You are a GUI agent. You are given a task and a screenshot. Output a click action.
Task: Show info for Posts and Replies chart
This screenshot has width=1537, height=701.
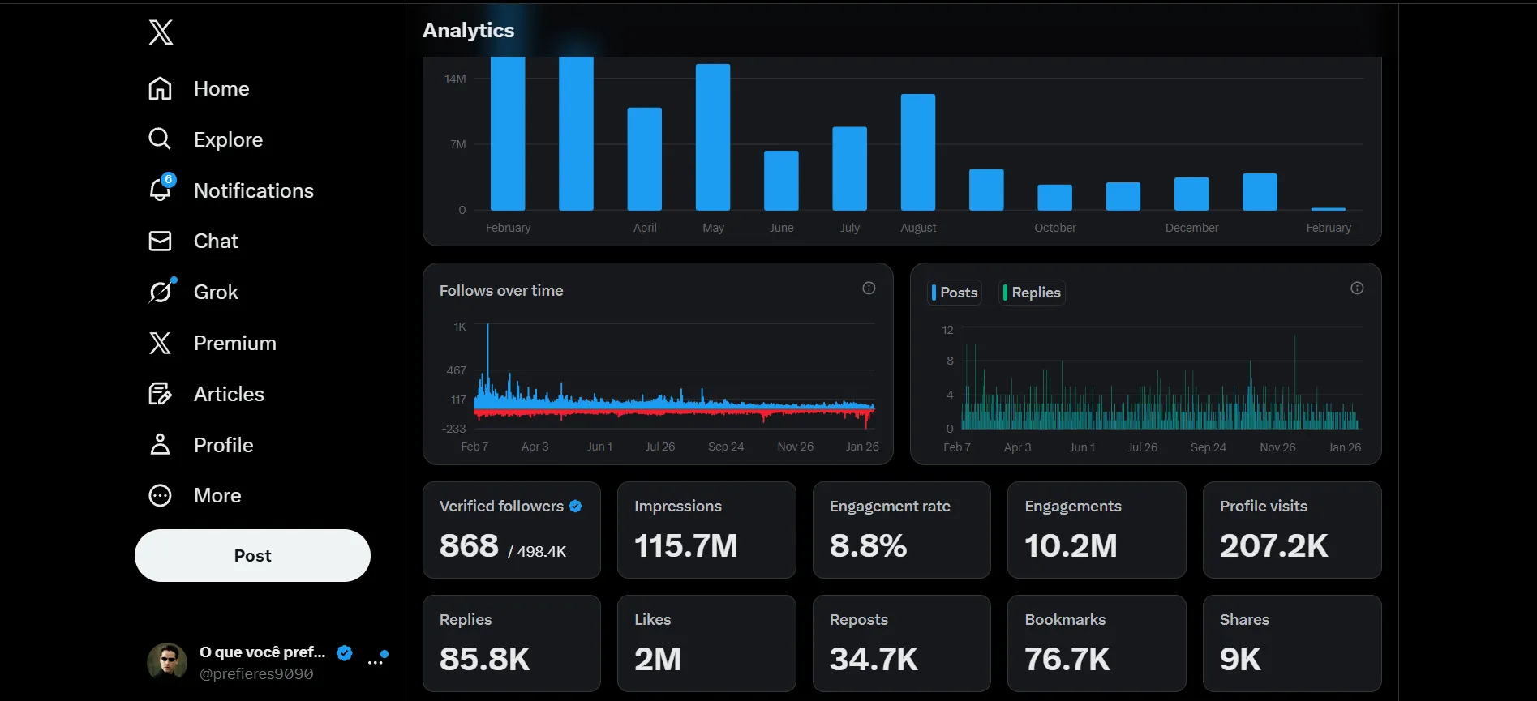(1357, 289)
